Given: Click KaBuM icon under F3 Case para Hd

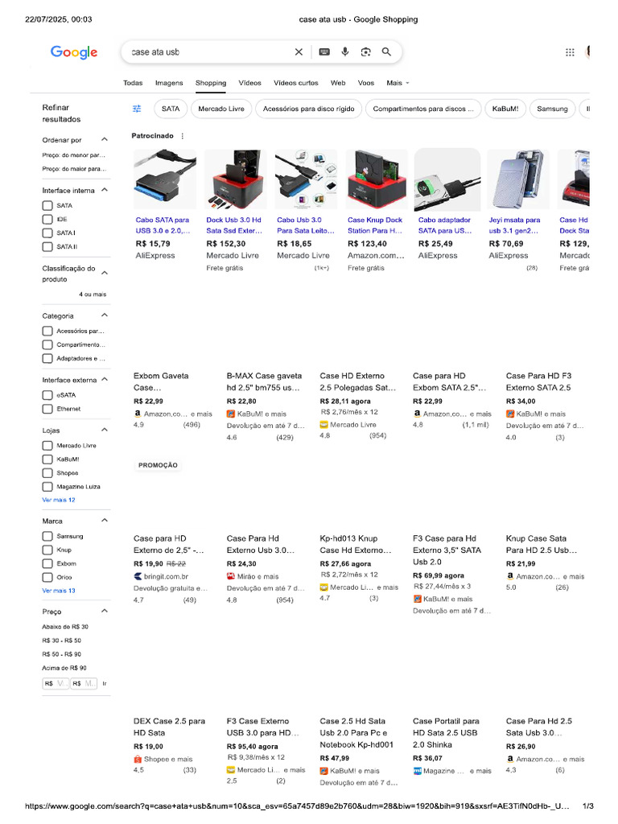Looking at the screenshot, I should 418,599.
